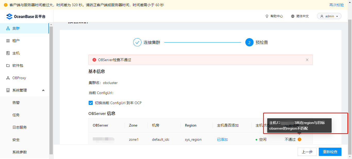Click the tenant (租户) sidebar icon
Image resolution: width=352 pixels, height=159 pixels.
pyautogui.click(x=8, y=41)
